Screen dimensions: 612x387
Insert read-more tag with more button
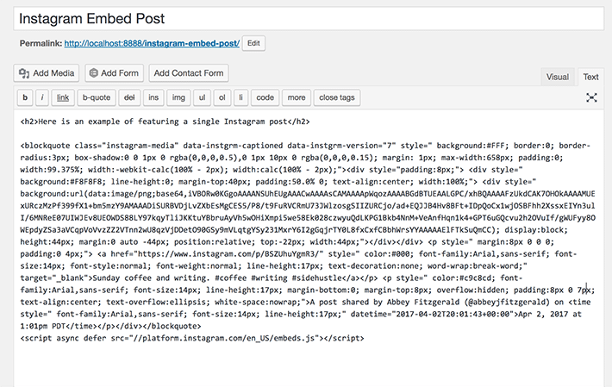[x=297, y=97]
